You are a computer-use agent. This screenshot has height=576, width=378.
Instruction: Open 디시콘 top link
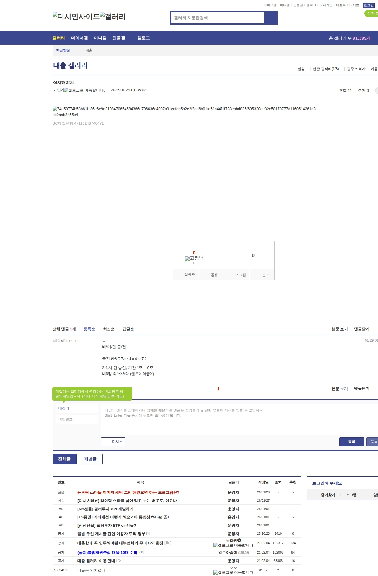(354, 5)
